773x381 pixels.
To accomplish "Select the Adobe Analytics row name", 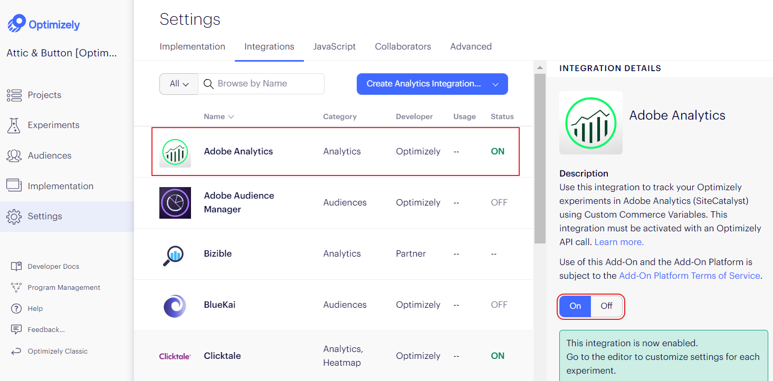I will 238,151.
